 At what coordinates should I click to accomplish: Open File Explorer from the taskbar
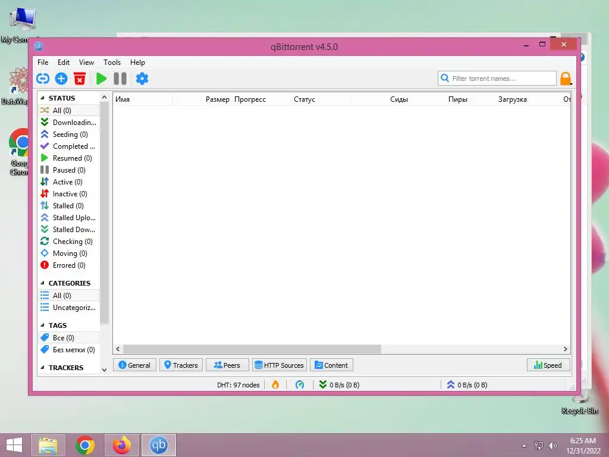click(x=48, y=445)
